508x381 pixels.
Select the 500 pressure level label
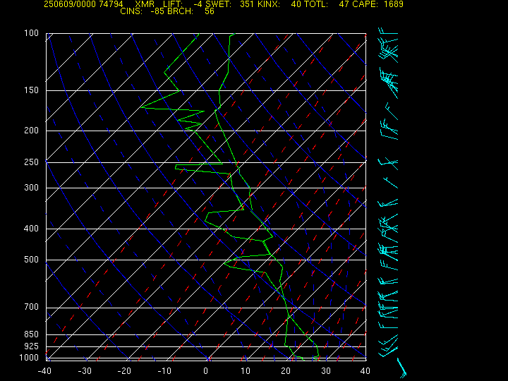[31, 260]
